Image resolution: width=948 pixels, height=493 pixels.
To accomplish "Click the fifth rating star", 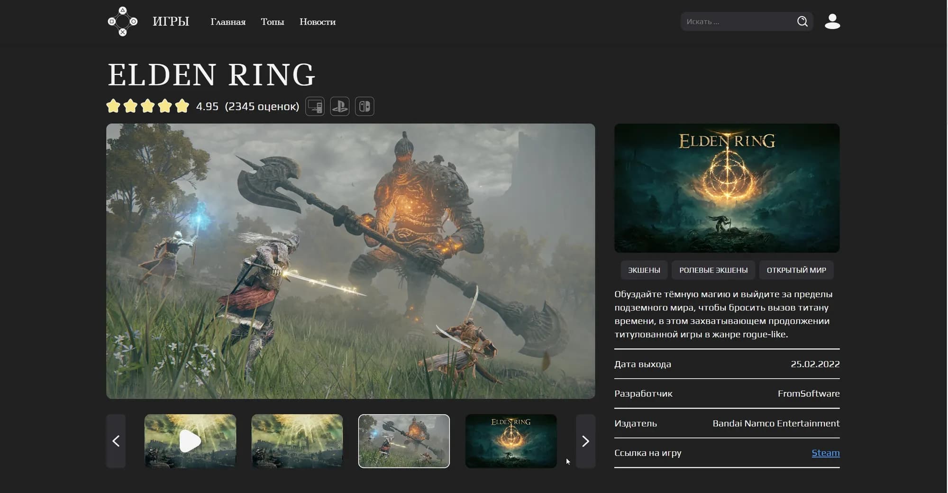I will (182, 106).
